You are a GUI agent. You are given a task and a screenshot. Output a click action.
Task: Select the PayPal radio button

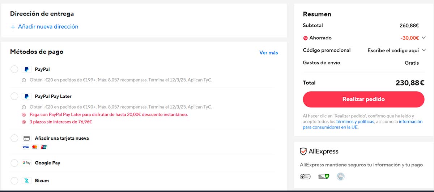click(14, 69)
